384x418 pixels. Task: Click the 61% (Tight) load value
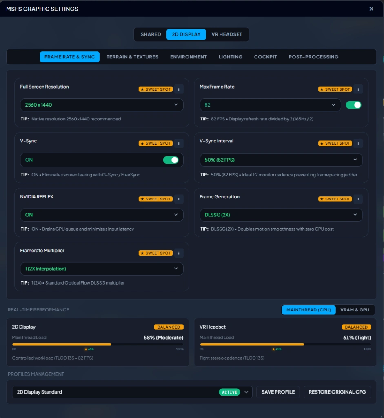tap(357, 338)
